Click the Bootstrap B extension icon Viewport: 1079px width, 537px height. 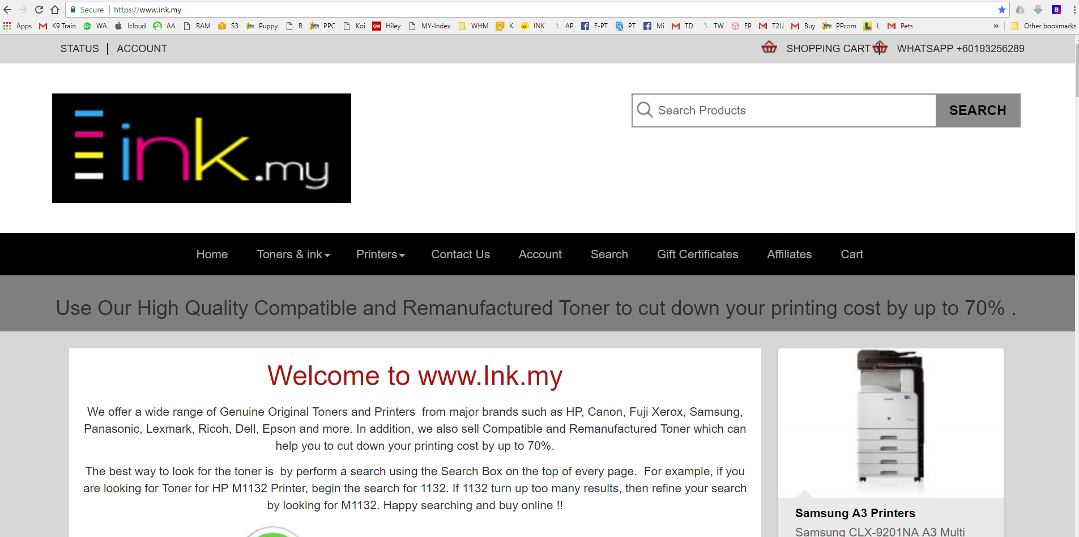click(1056, 10)
